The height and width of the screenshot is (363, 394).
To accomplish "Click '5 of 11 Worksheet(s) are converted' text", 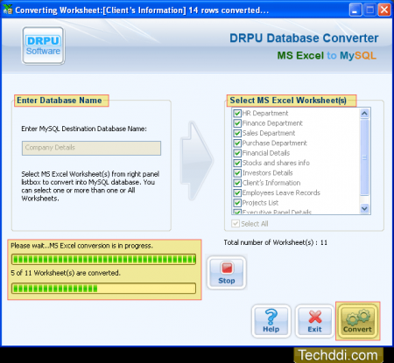I will click(x=66, y=273).
